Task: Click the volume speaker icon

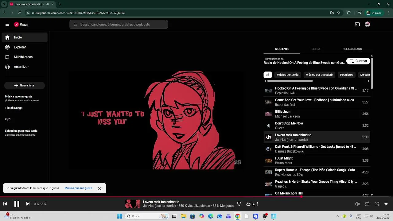Action: click(x=357, y=204)
